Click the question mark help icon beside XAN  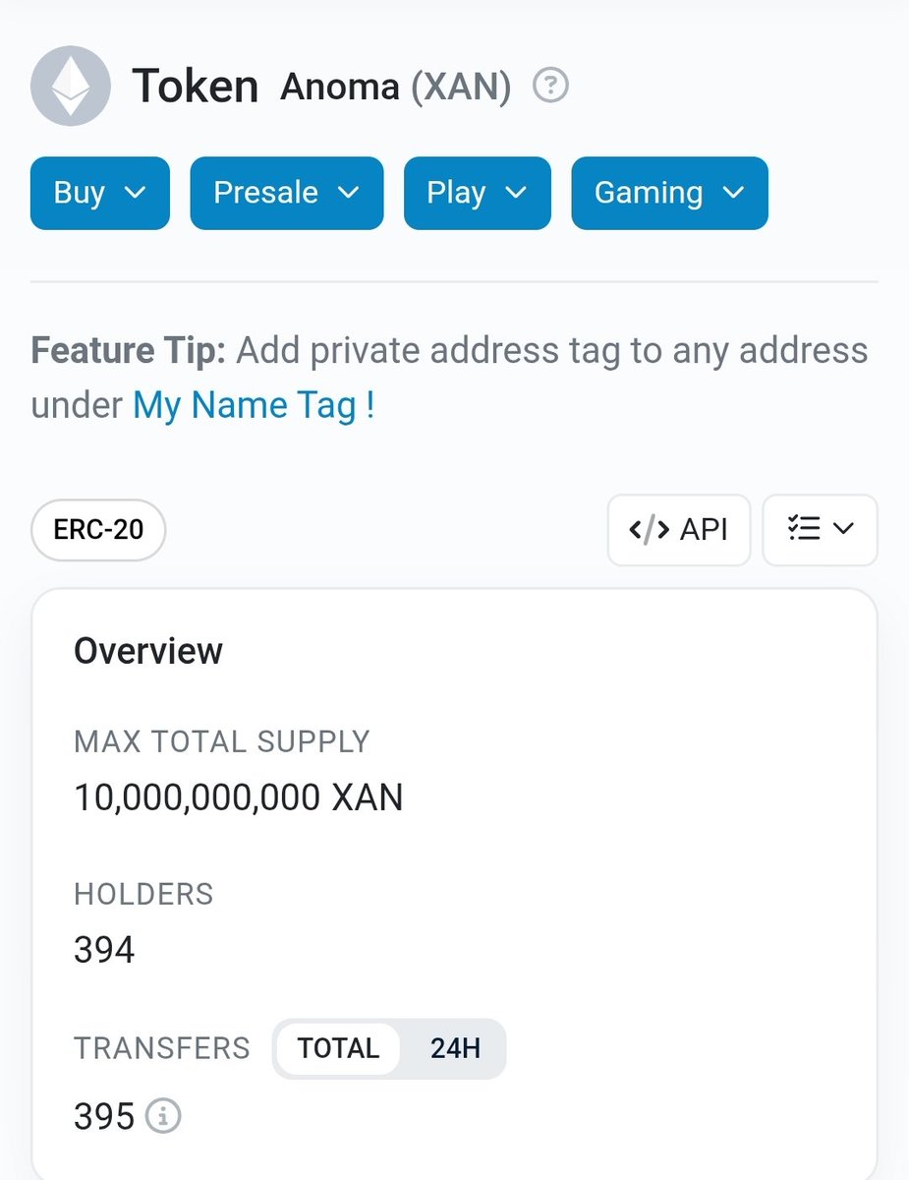pos(550,87)
